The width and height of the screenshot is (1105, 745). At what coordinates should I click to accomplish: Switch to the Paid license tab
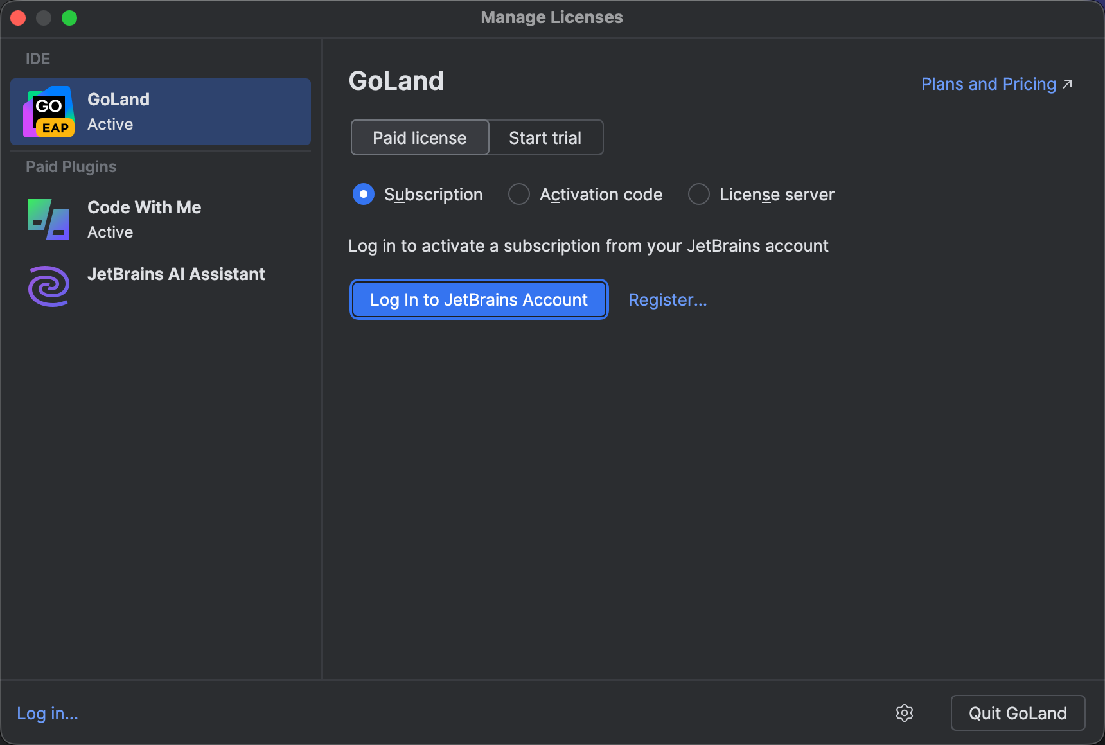coord(419,137)
